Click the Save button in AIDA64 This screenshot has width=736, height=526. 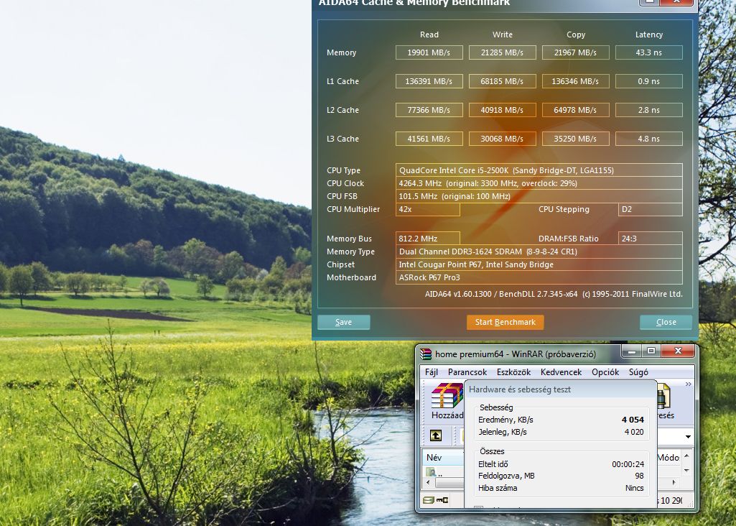(344, 322)
